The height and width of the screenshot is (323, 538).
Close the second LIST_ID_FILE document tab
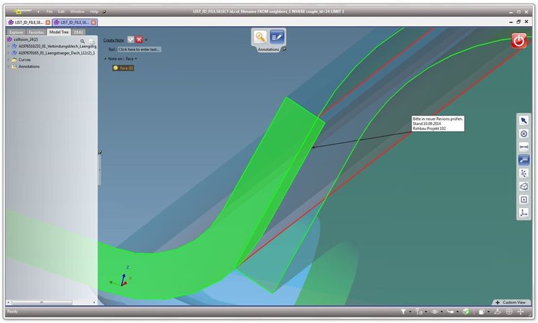93,22
